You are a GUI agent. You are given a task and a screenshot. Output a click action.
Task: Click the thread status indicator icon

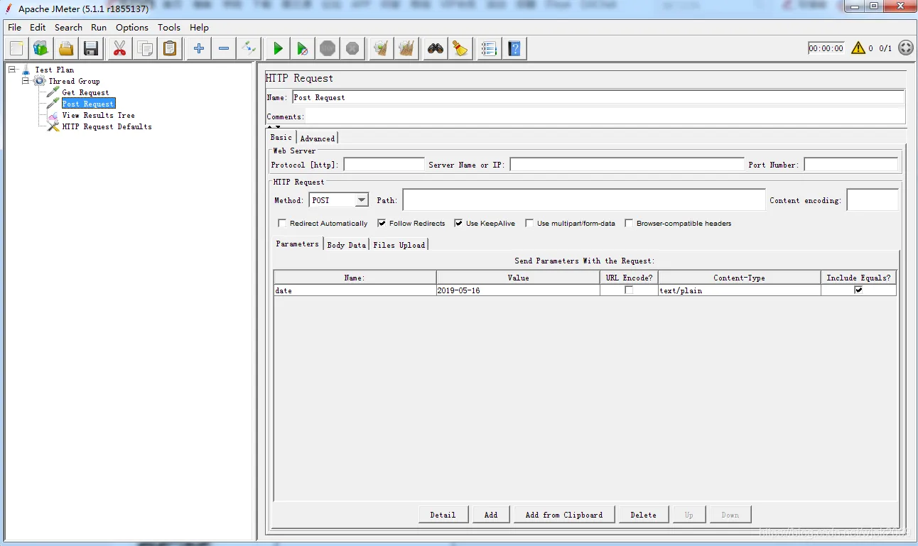tap(905, 48)
